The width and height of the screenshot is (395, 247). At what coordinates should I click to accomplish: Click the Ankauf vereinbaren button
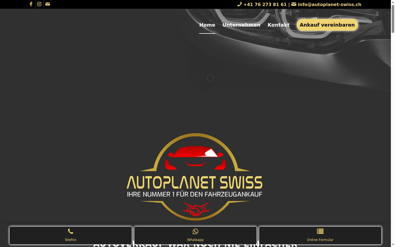pos(327,25)
